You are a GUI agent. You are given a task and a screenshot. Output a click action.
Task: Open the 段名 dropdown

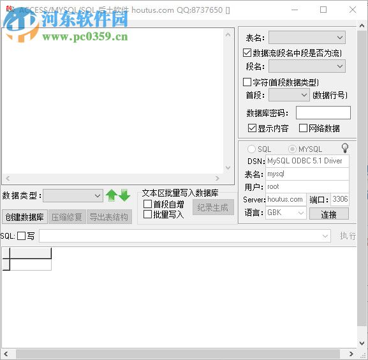(x=307, y=66)
